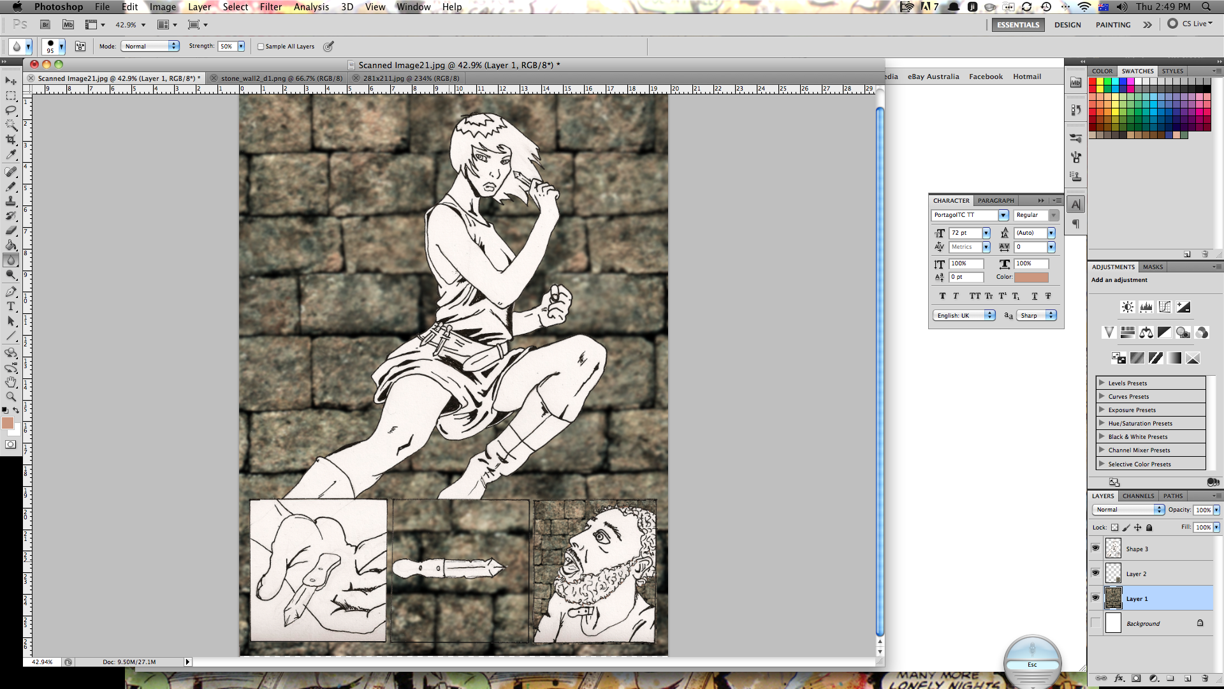Launch Bridge from the application bar

click(45, 24)
